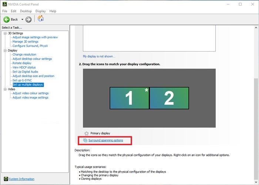Image resolution: width=259 pixels, height=185 pixels.
Task: Open Manage 3D settings
Action: (x=26, y=42)
